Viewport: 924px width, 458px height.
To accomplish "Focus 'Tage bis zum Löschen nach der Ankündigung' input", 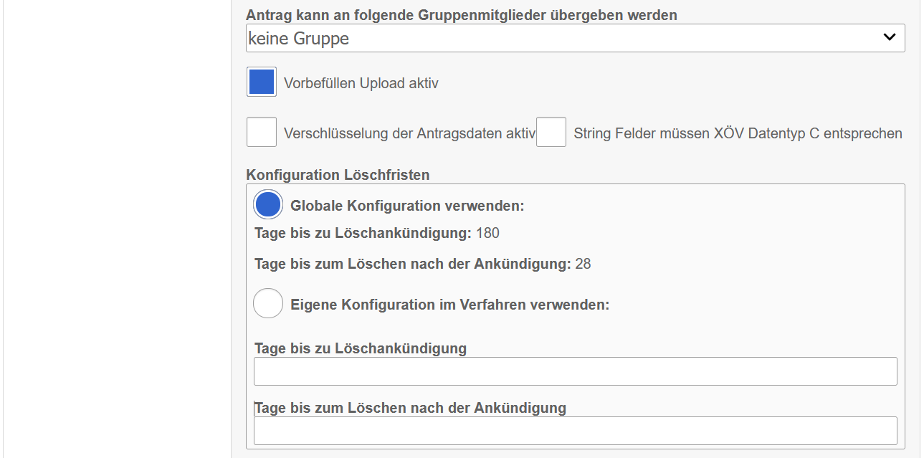I will [x=576, y=431].
